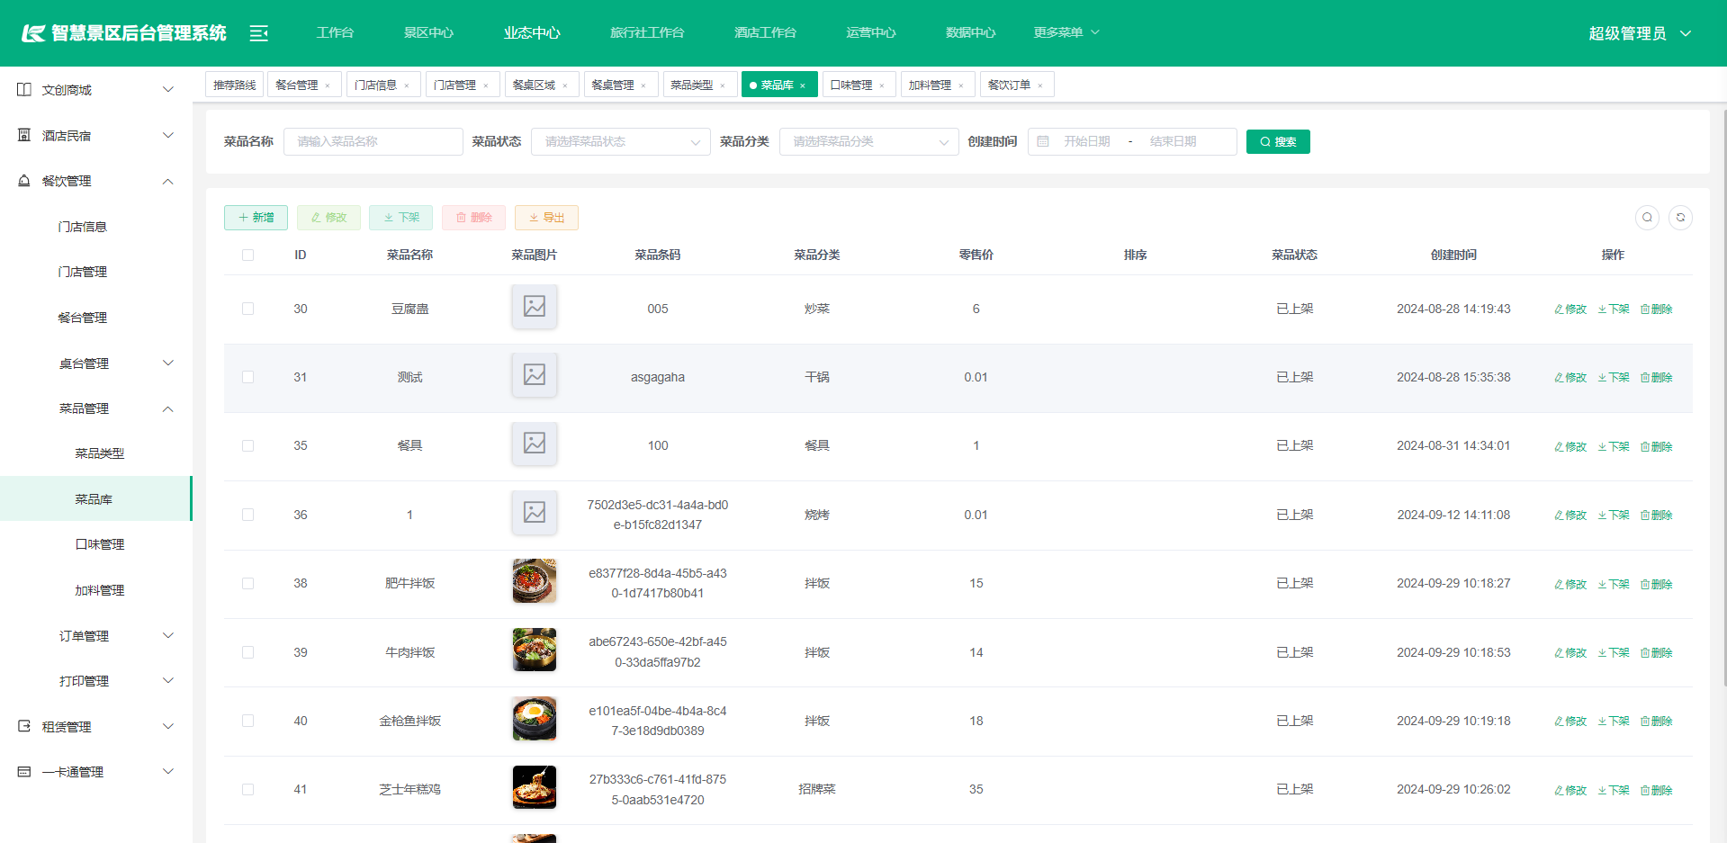This screenshot has width=1727, height=843.
Task: Take 芝士年糕鸡 off the shelf
Action: [x=1614, y=791]
